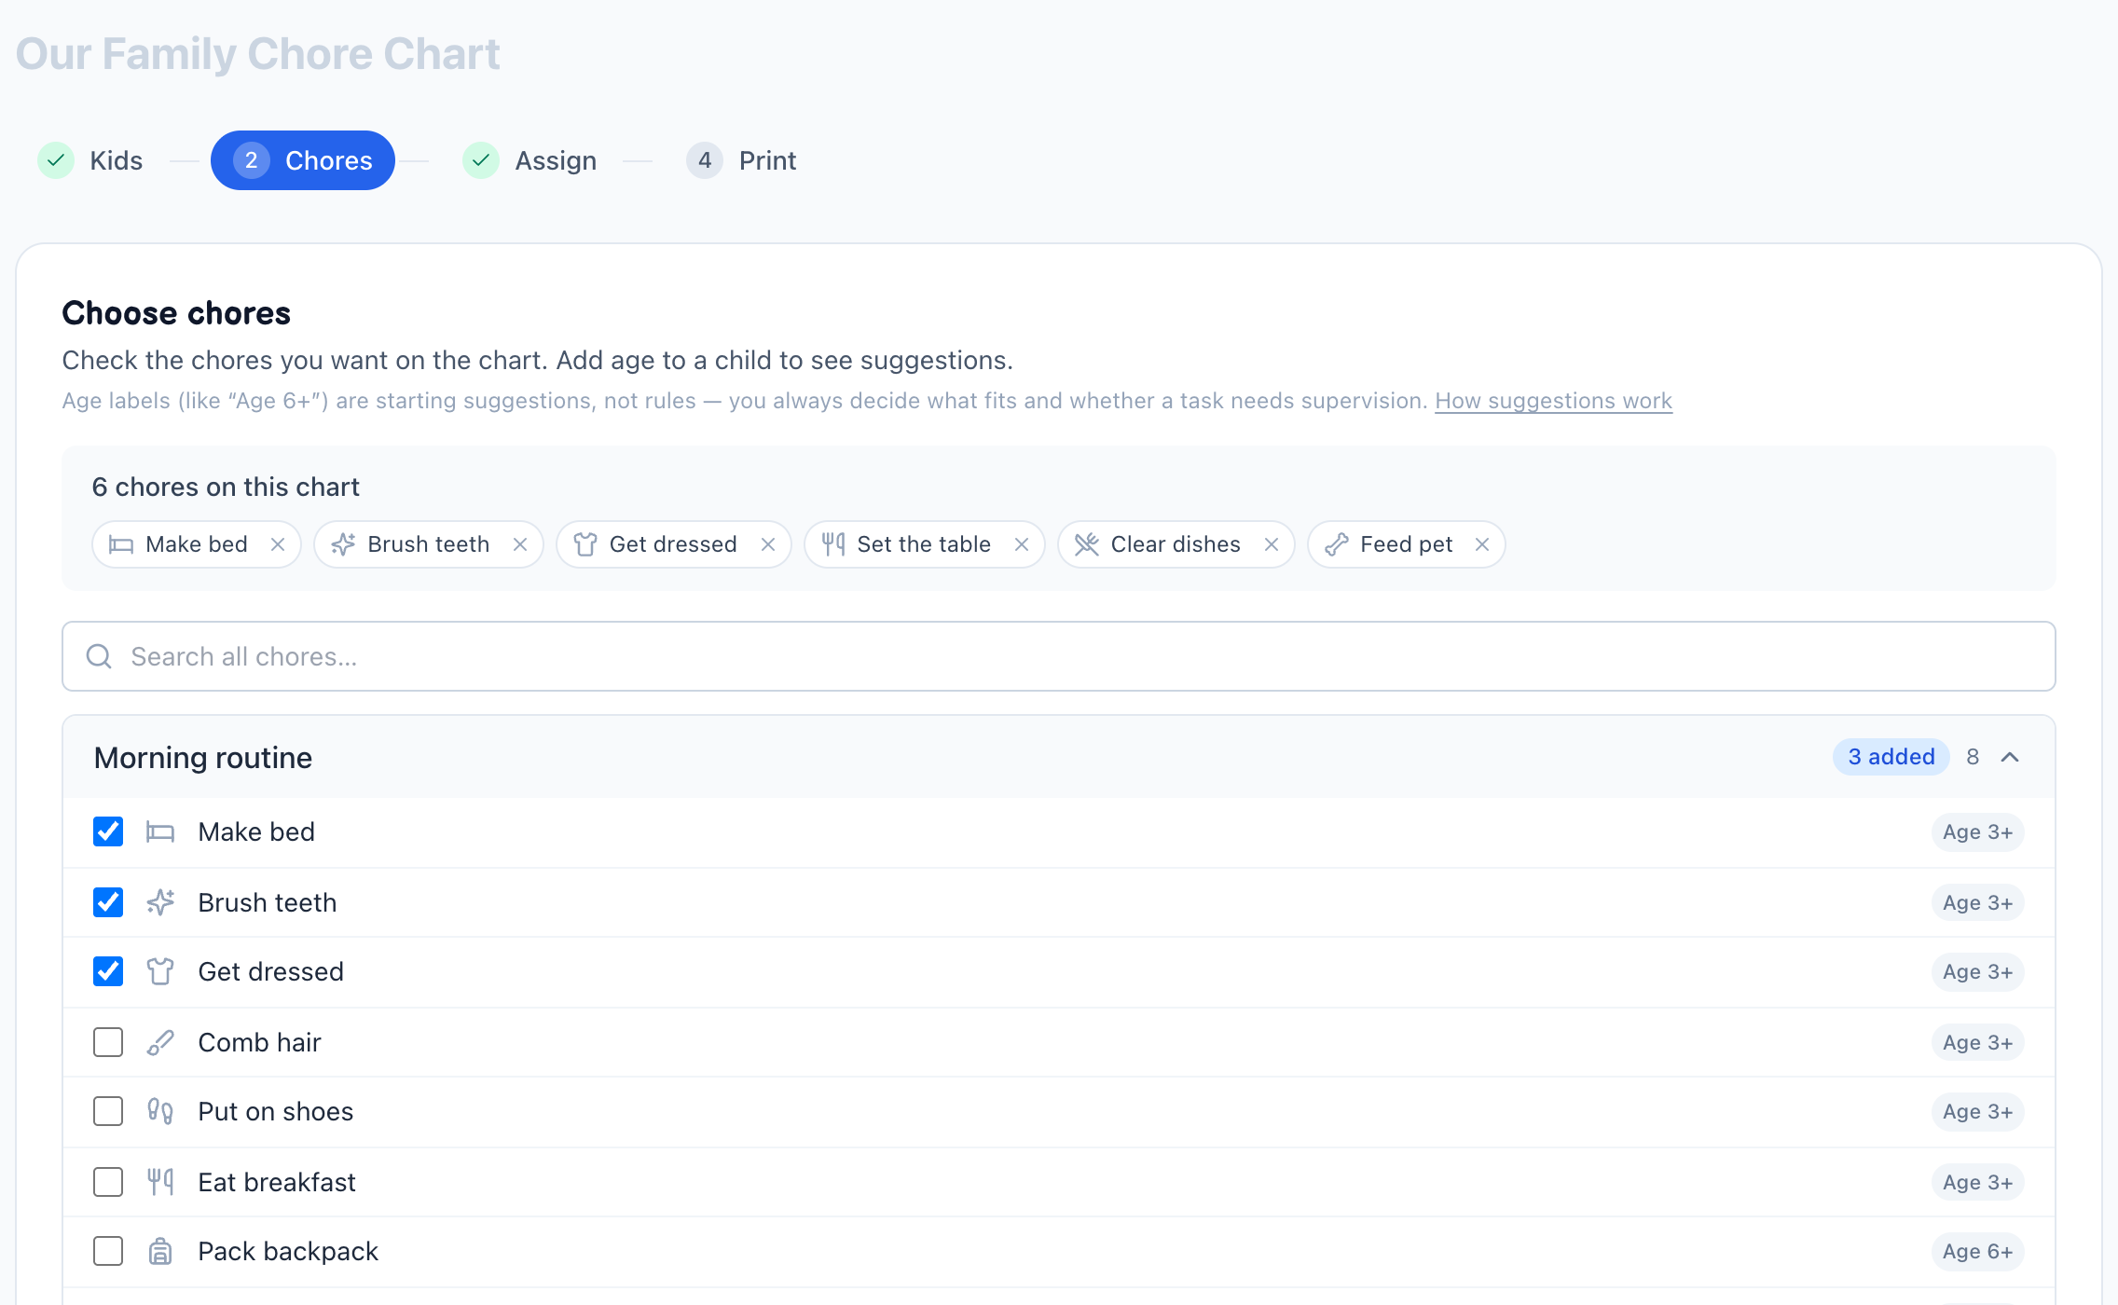Remove the Make bed chip
Screen dimensions: 2118x1305
[x=278, y=544]
